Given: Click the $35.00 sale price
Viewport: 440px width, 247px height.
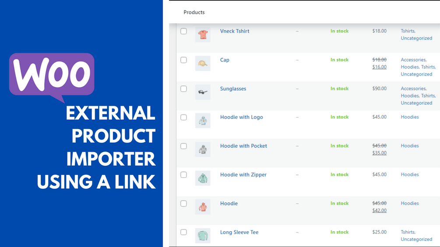Looking at the screenshot, I should pyautogui.click(x=380, y=153).
